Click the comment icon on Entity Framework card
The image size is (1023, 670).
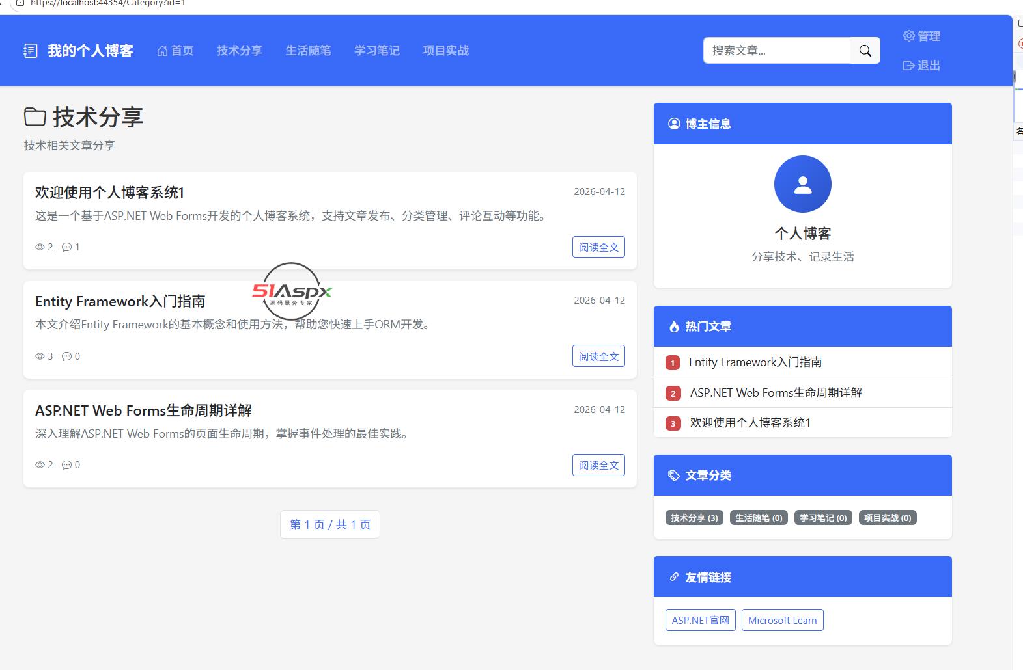pyautogui.click(x=66, y=356)
